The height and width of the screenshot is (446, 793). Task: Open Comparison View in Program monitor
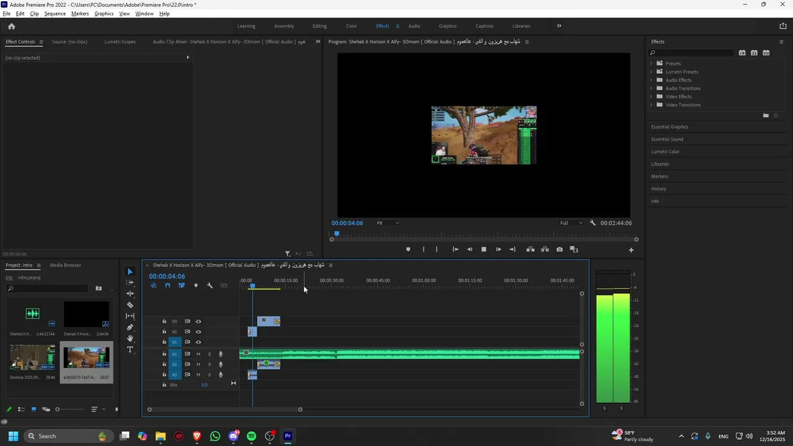pos(574,249)
